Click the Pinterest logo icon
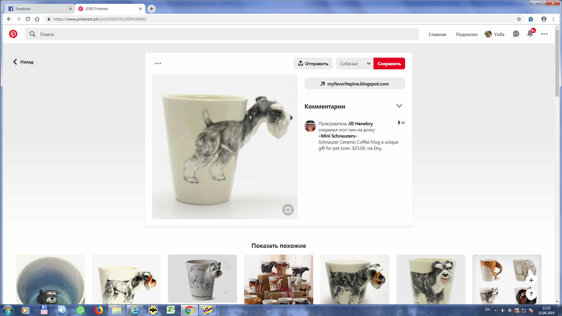 [13, 34]
